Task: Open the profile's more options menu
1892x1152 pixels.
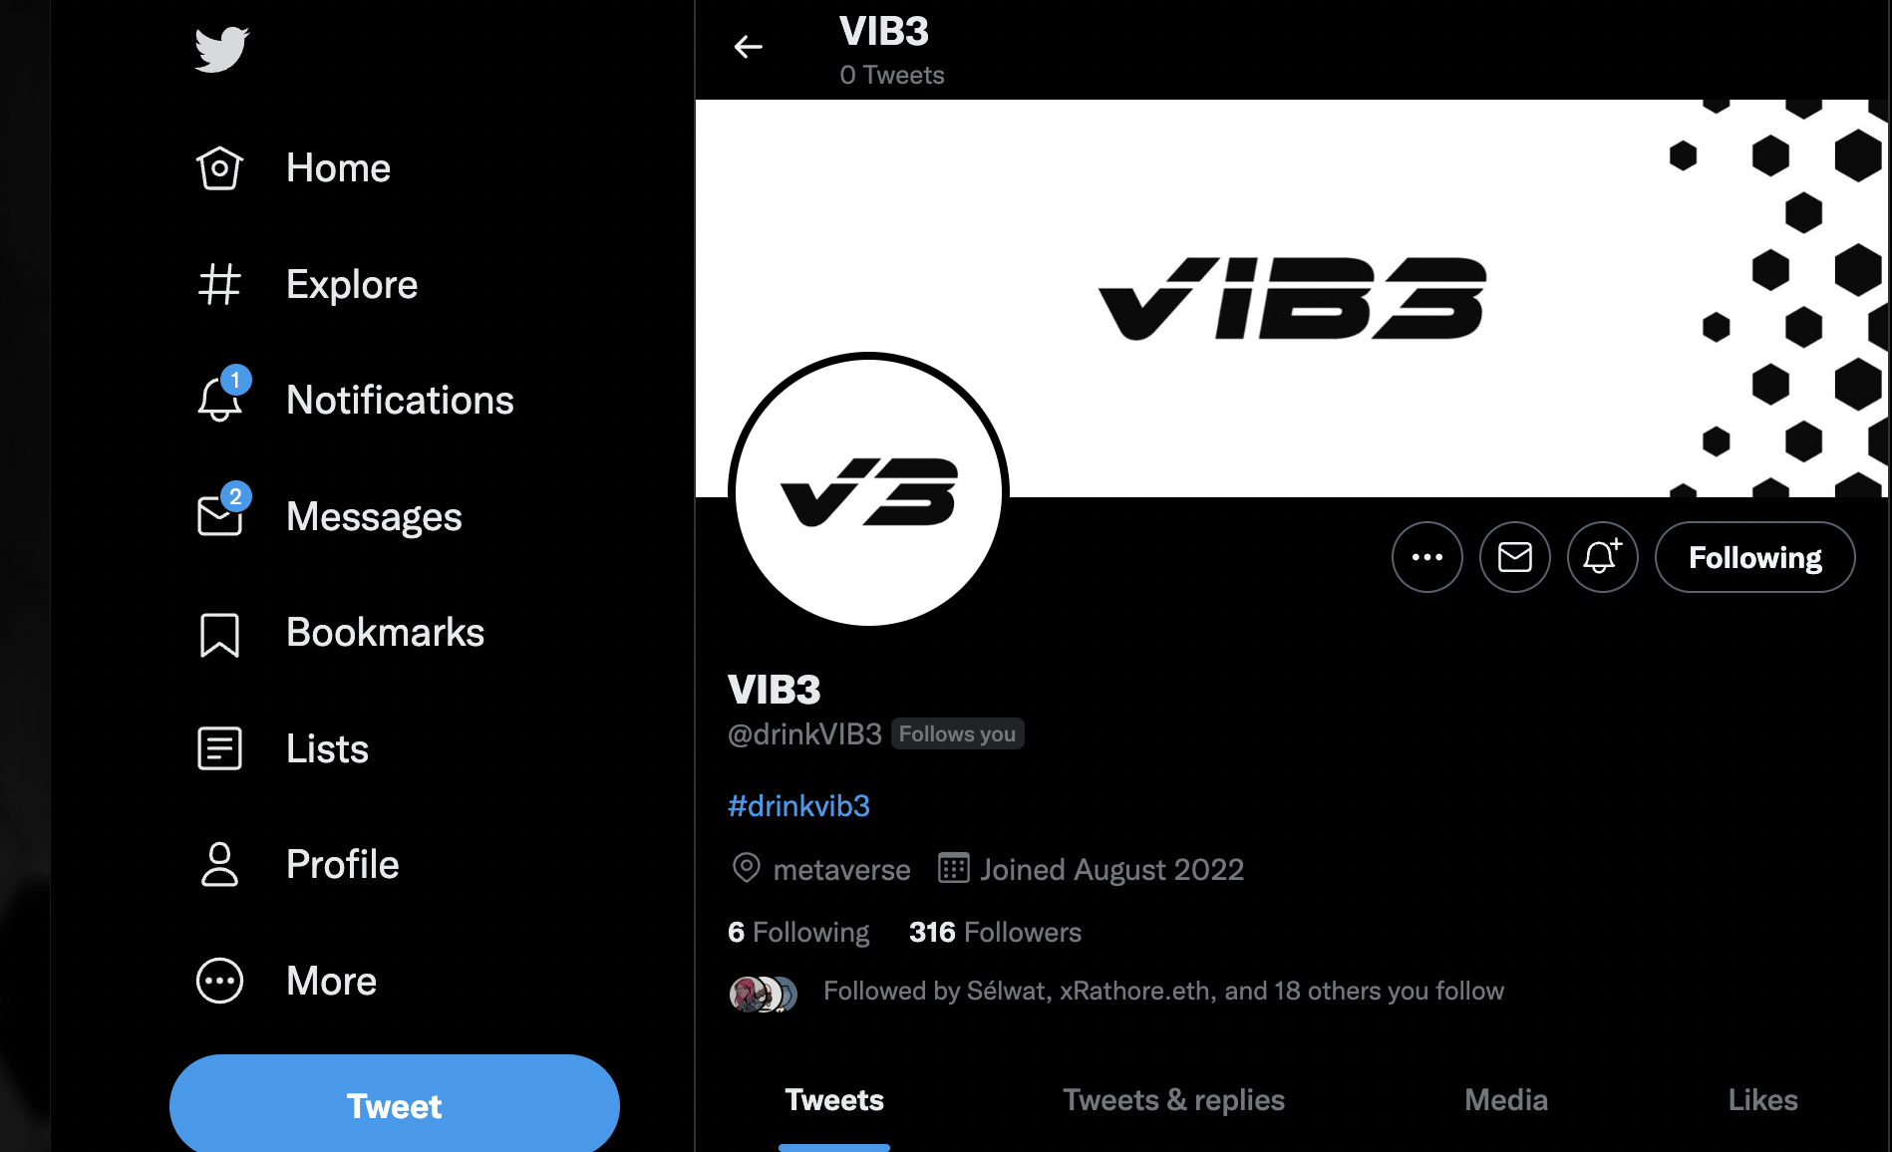Action: pyautogui.click(x=1426, y=557)
